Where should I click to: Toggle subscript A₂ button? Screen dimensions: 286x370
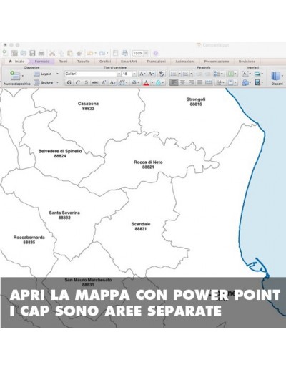pyautogui.click(x=112, y=82)
